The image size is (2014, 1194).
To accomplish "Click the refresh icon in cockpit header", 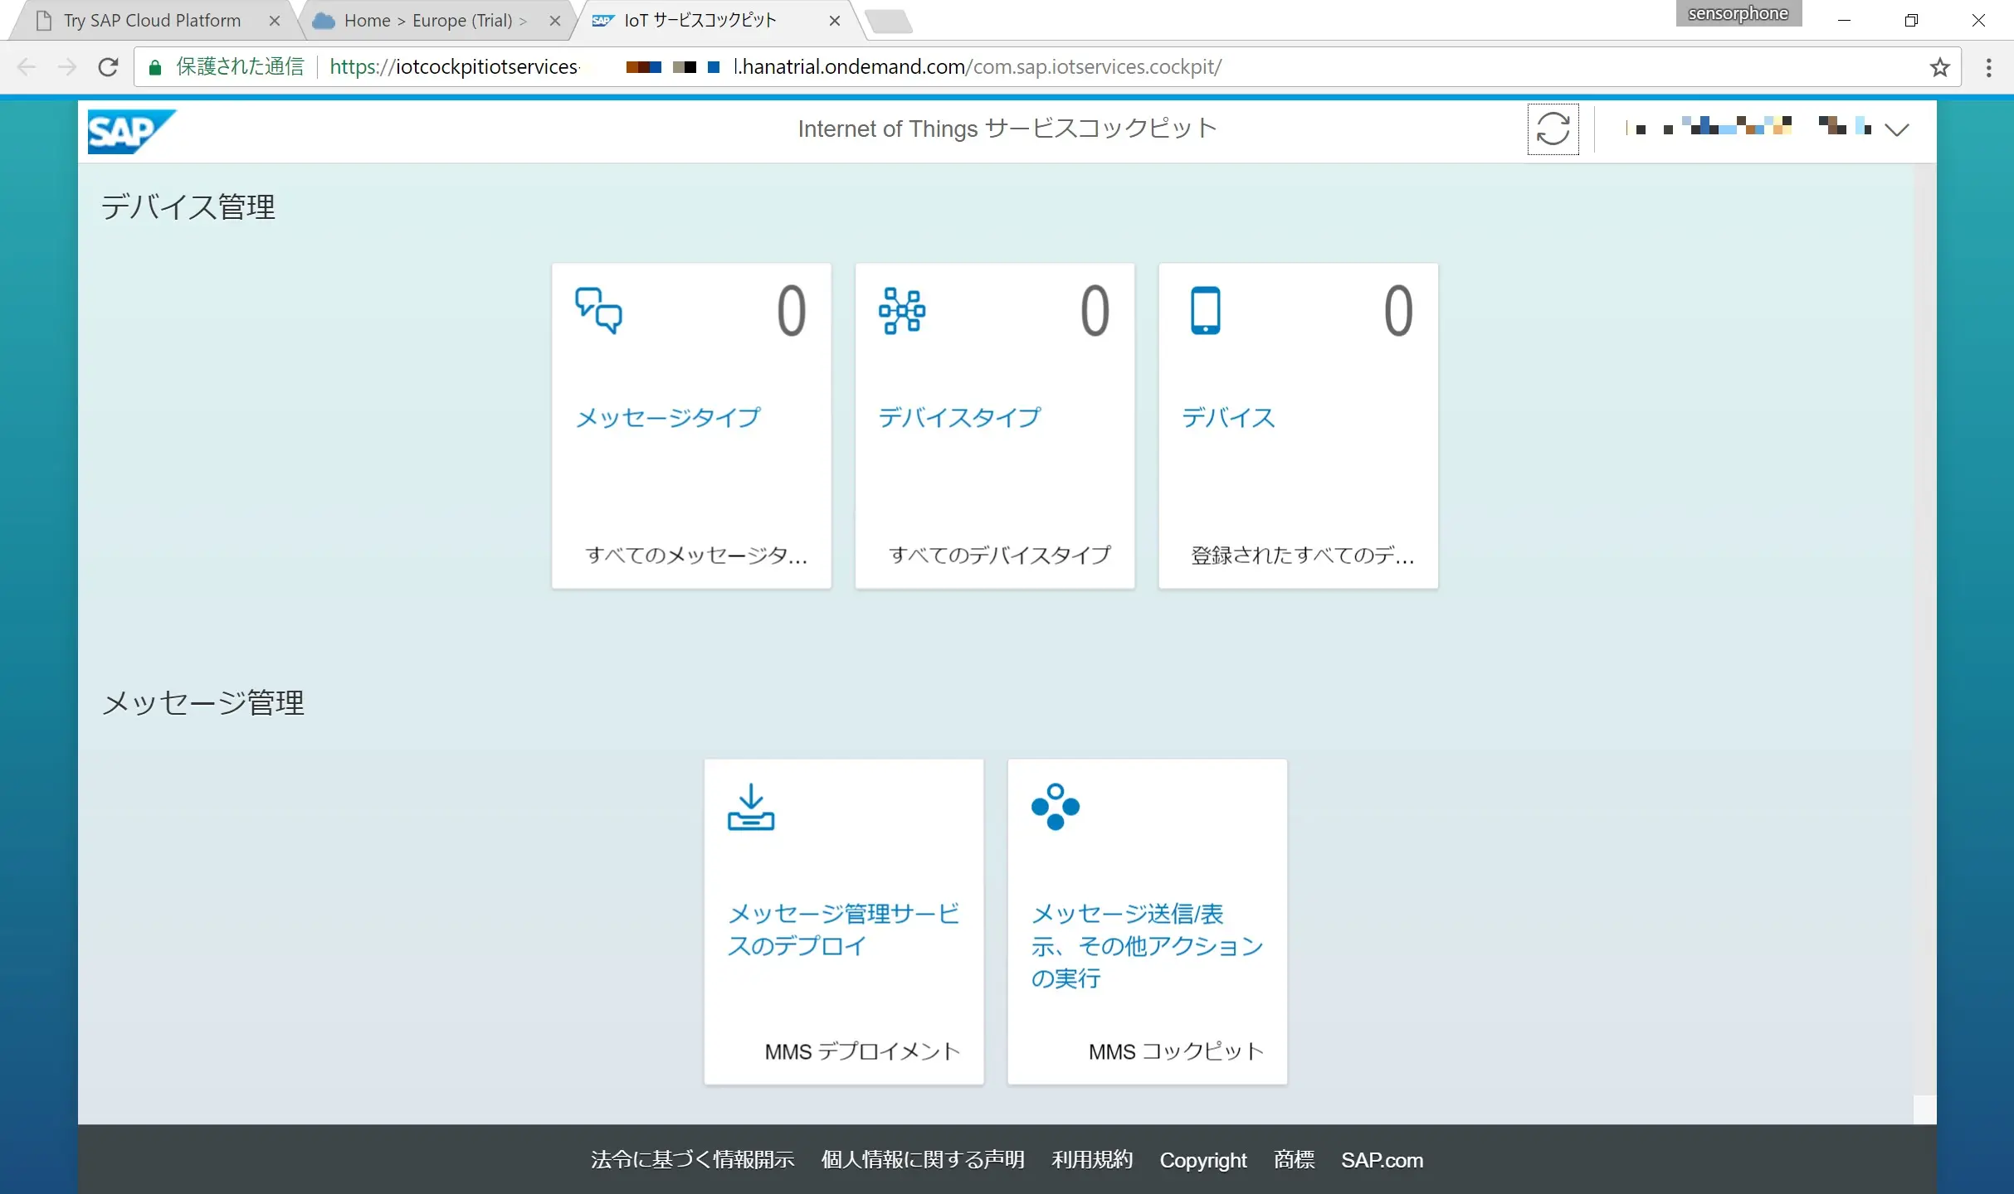I will [x=1552, y=129].
